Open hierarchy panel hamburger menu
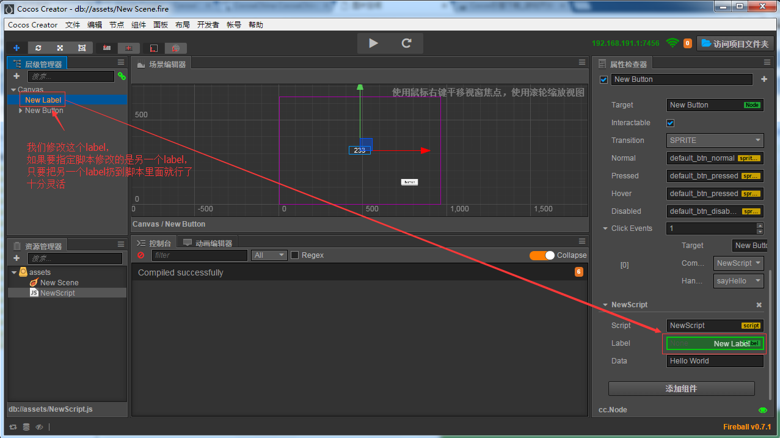This screenshot has width=780, height=438. pyautogui.click(x=121, y=62)
